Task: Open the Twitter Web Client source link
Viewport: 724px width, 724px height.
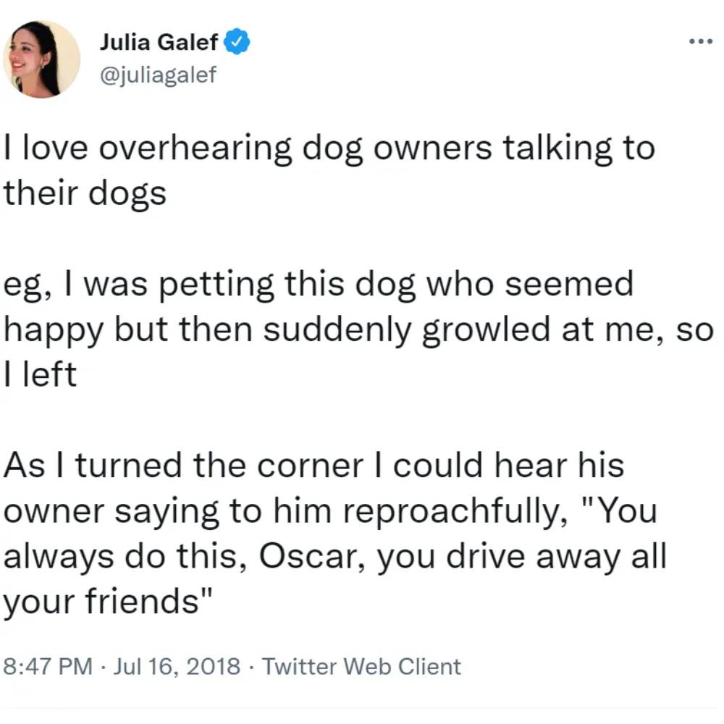Action: pyautogui.click(x=361, y=666)
